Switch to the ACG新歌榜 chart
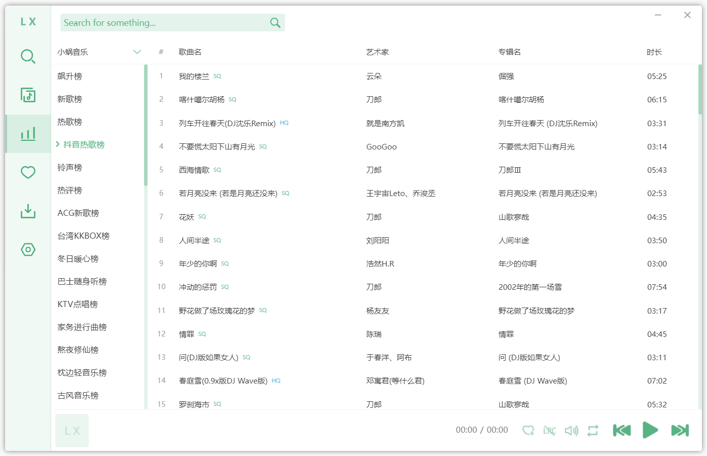This screenshot has height=456, width=707. coord(78,213)
